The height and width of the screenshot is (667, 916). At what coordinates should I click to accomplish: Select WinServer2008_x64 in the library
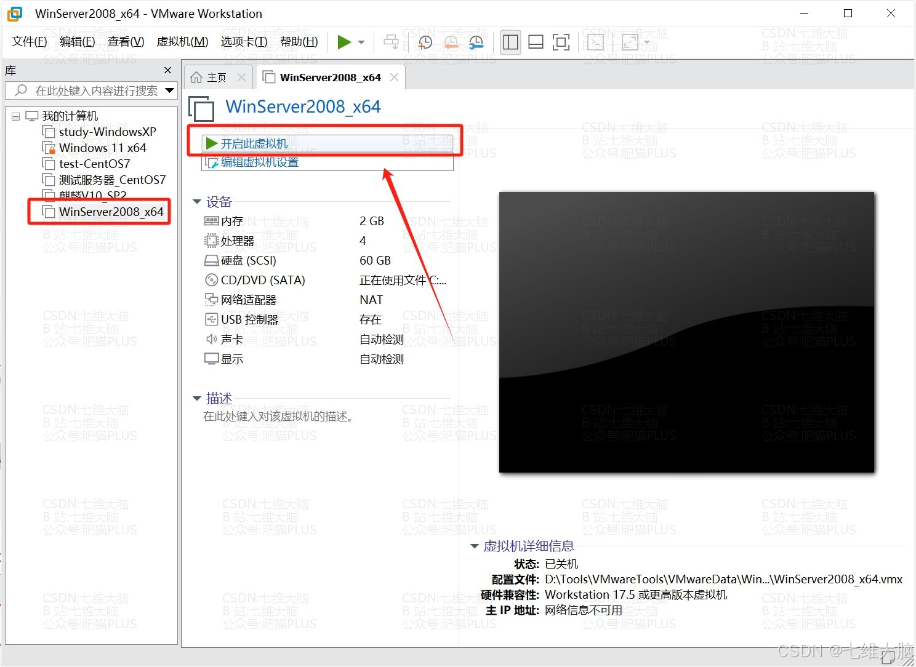coord(111,212)
